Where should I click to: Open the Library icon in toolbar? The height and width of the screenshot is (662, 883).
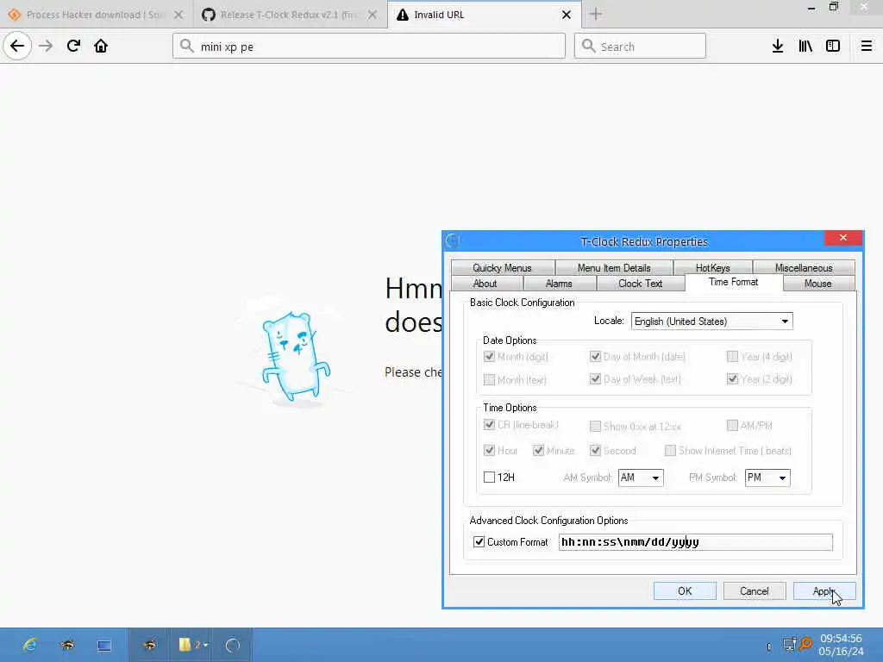pos(805,47)
